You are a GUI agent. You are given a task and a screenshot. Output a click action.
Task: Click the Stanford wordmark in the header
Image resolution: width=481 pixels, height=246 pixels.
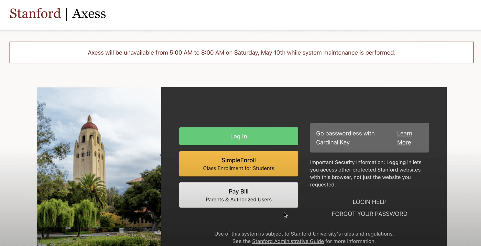[x=35, y=14]
